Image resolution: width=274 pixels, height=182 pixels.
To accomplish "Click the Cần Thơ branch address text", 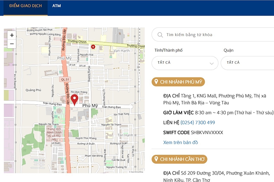I will click(x=217, y=177).
